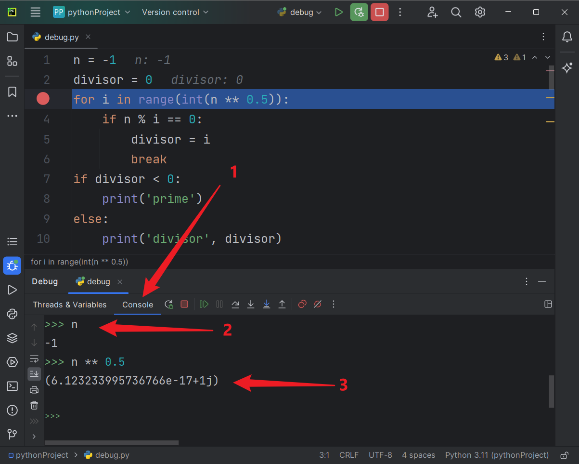The height and width of the screenshot is (464, 579).
Task: Click the Resume Program debugger icon
Action: (204, 304)
